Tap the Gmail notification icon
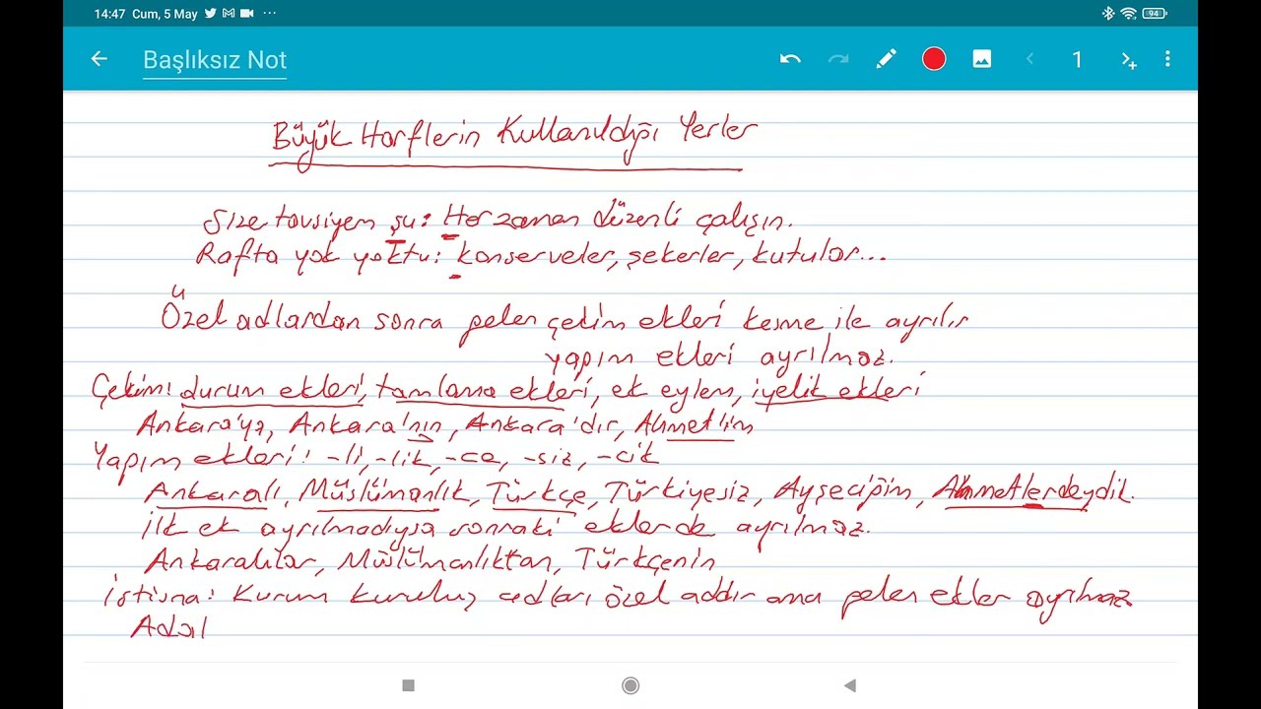1261x709 pixels. 229,14
